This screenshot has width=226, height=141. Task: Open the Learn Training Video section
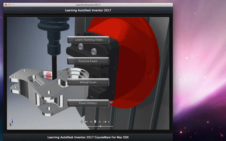88,40
